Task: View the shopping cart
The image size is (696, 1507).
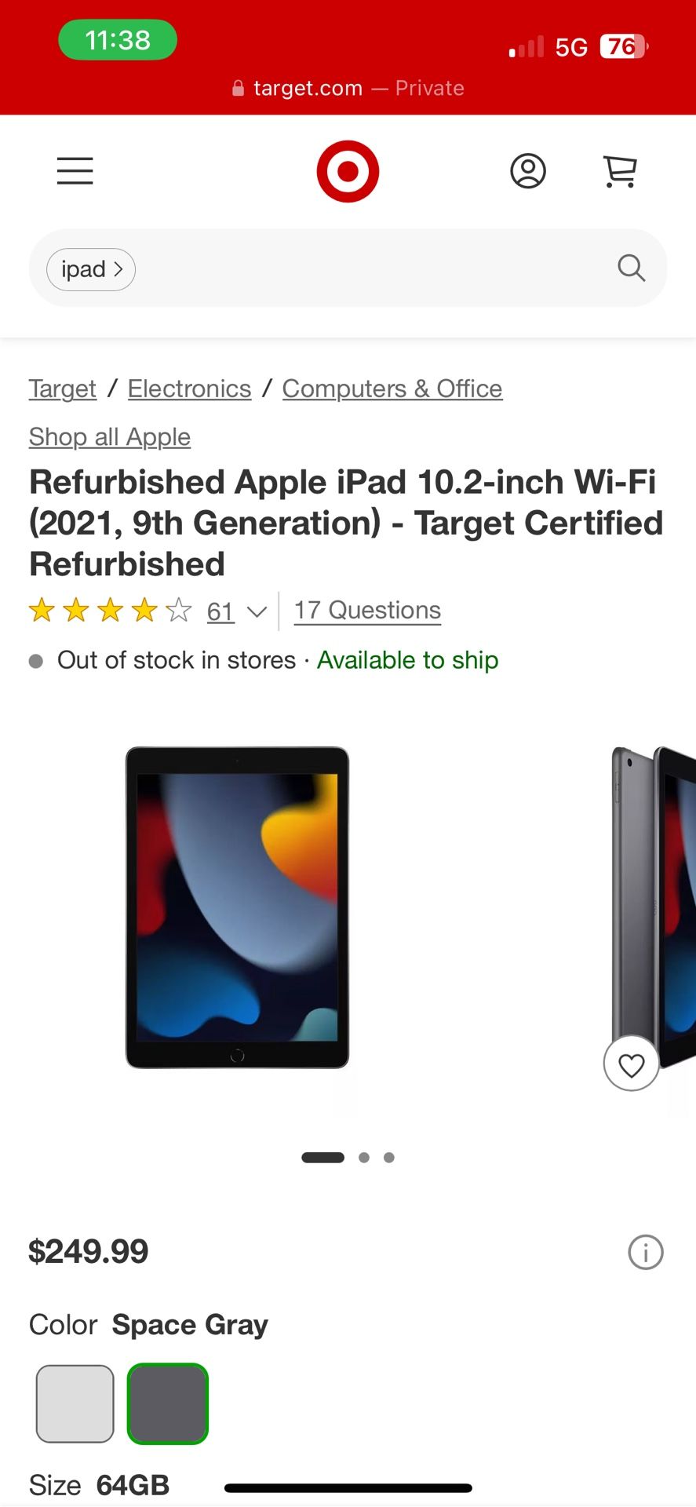Action: 619,170
